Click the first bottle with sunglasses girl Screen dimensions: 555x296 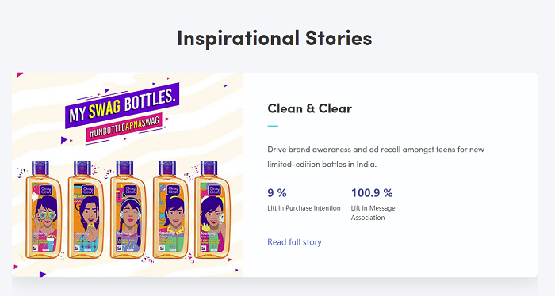(x=44, y=210)
